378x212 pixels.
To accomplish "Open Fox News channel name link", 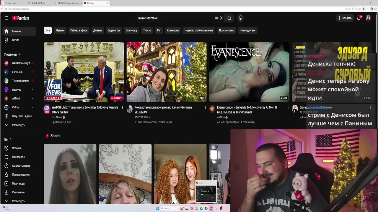I will 57,117.
